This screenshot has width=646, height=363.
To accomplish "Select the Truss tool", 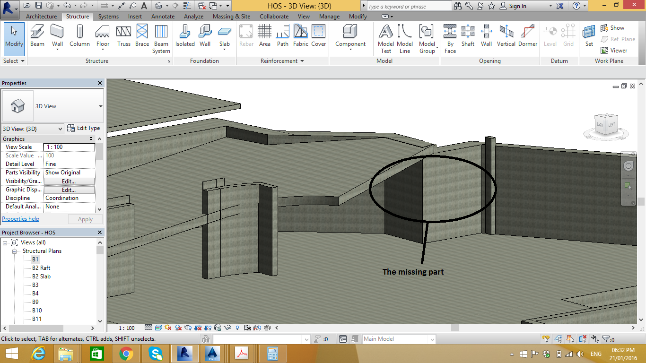I will [x=124, y=36].
